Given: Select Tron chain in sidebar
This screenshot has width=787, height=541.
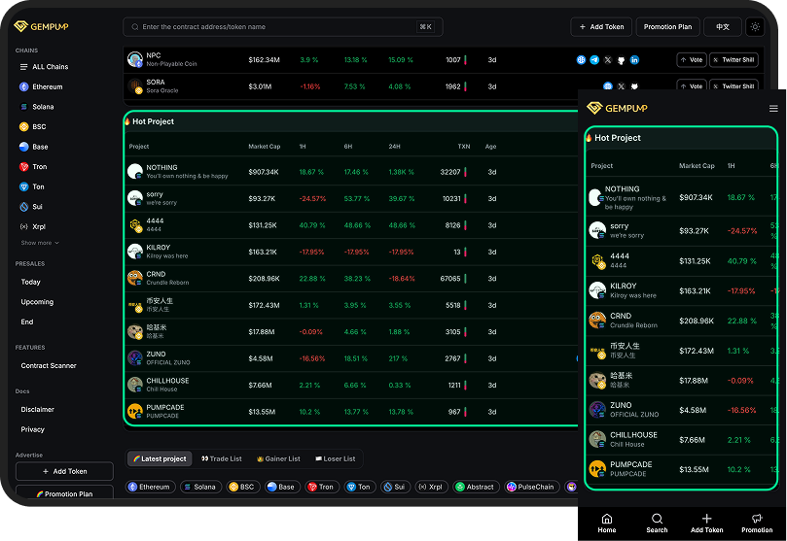Looking at the screenshot, I should [x=33, y=167].
